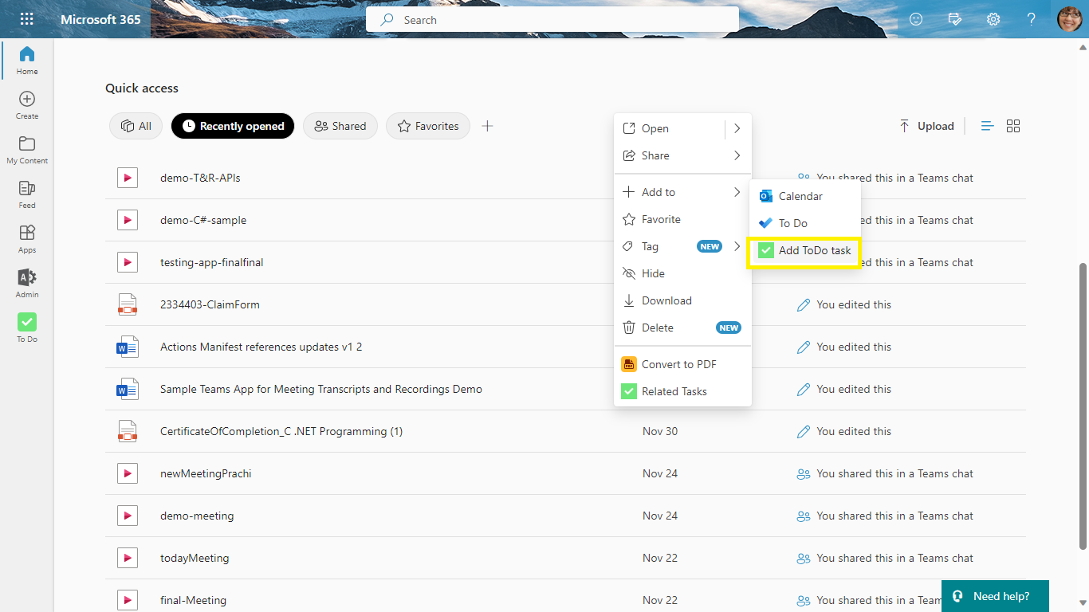The height and width of the screenshot is (612, 1089).
Task: Select the Recently opened filter
Action: pos(233,126)
